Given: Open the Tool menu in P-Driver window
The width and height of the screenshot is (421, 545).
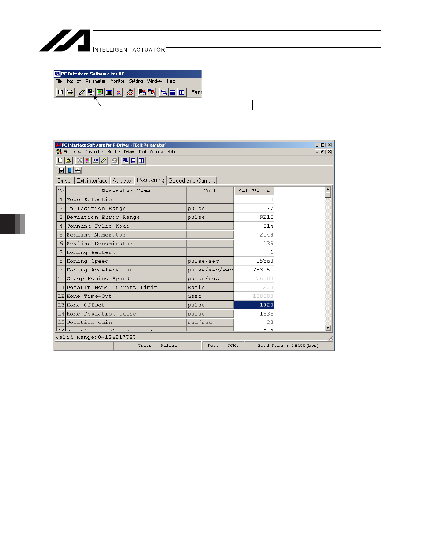Looking at the screenshot, I should click(142, 152).
